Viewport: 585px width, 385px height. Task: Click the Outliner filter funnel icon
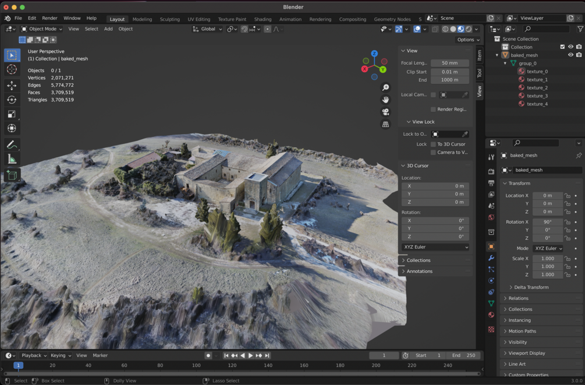(x=580, y=29)
